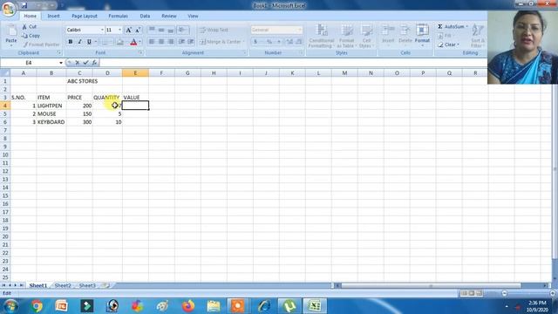This screenshot has width=558, height=314.
Task: Click the Clear eraser icon
Action: [440, 44]
